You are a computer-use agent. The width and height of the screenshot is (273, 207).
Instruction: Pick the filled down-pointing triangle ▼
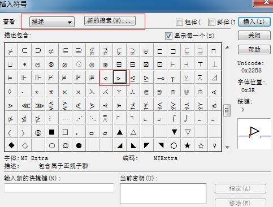(x=174, y=132)
